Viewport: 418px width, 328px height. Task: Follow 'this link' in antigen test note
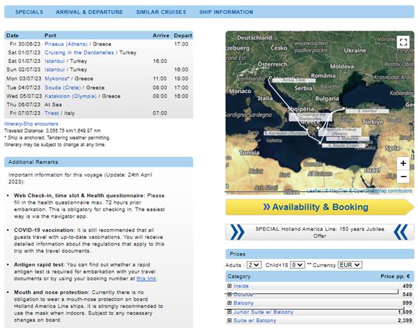point(147,278)
